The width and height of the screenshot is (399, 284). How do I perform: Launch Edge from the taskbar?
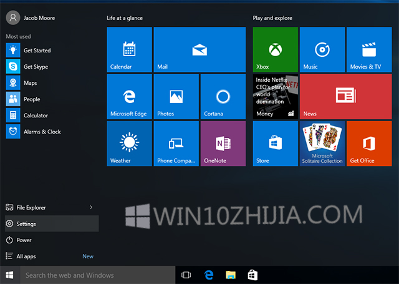(209, 275)
